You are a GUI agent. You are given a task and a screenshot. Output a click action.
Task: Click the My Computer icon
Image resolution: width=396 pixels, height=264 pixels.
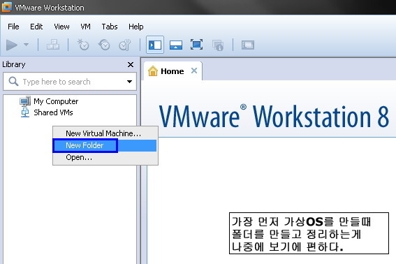[25, 101]
